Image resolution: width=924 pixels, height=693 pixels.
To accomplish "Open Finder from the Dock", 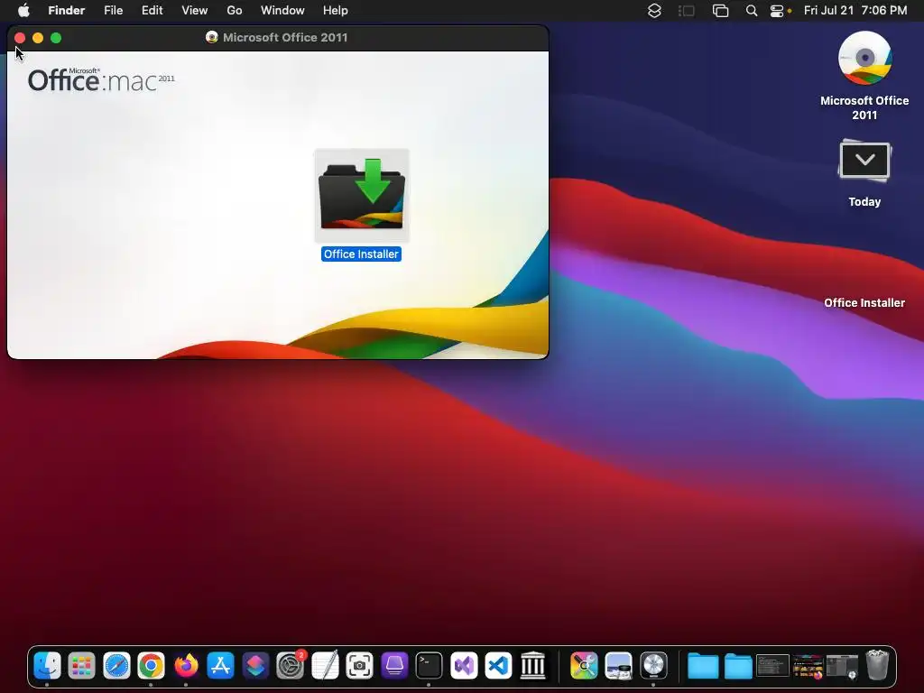I will point(47,666).
